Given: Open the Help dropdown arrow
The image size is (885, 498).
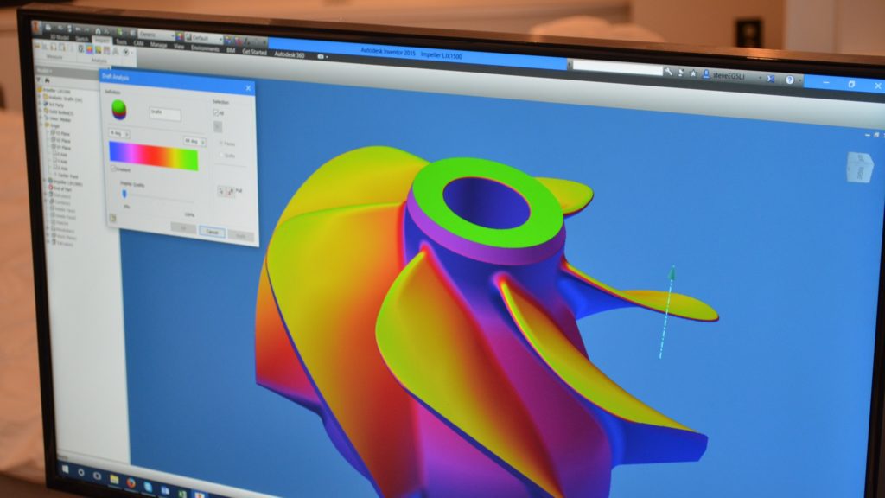Looking at the screenshot, I should (799, 80).
